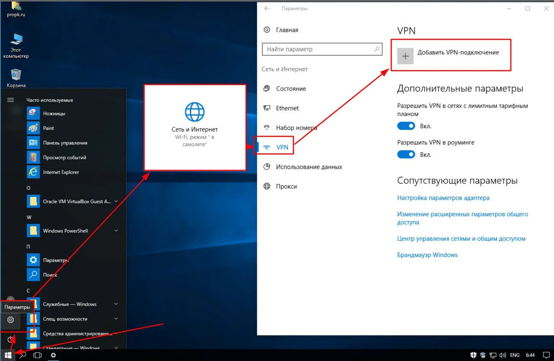Open Брандмауэр Windows link
554x361 pixels.
click(x=427, y=255)
